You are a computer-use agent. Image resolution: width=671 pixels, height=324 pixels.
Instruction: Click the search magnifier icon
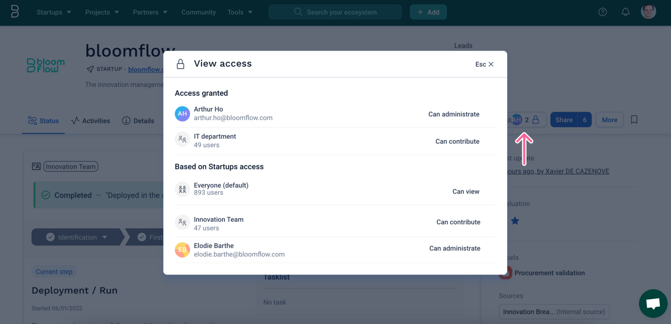tap(298, 12)
